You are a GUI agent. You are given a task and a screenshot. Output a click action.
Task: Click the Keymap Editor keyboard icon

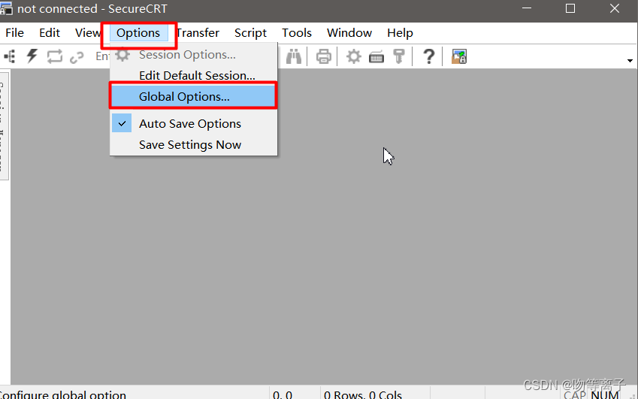click(x=376, y=57)
